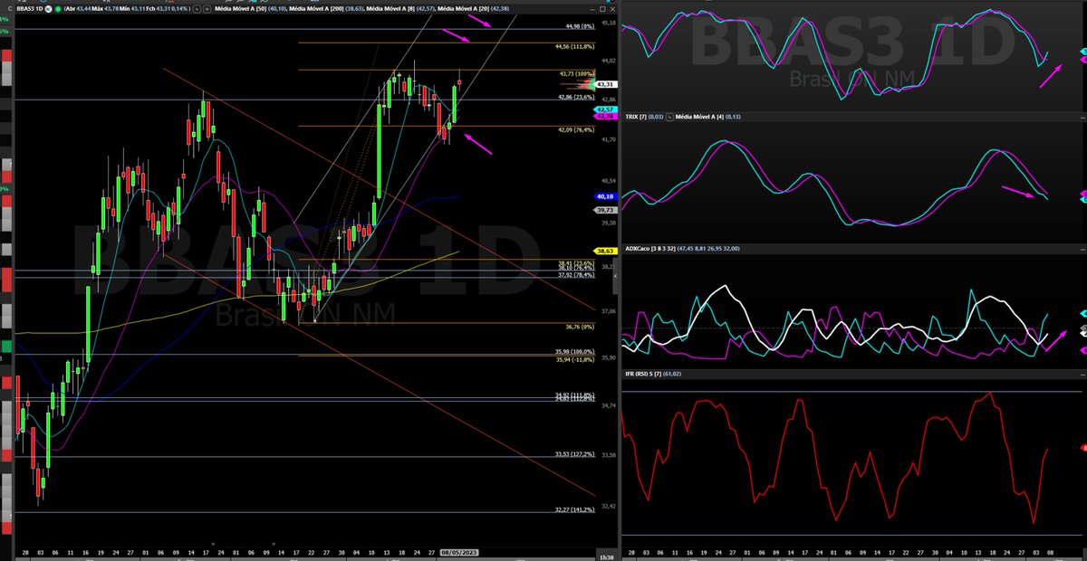Select the Fibonacci label 42,09 (76,4%)
The image size is (1087, 561).
pyautogui.click(x=576, y=129)
